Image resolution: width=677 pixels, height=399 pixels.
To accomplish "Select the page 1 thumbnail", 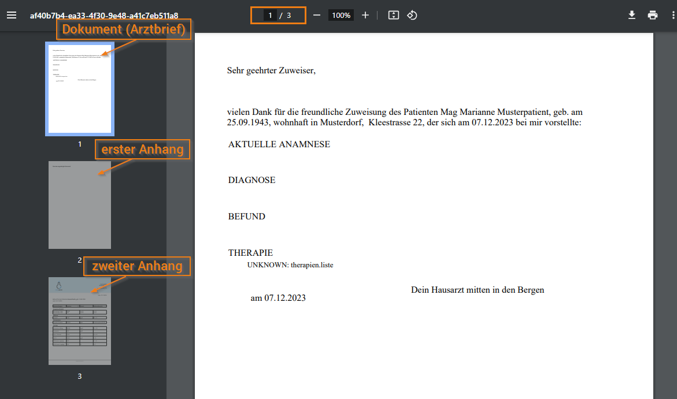I will click(79, 88).
